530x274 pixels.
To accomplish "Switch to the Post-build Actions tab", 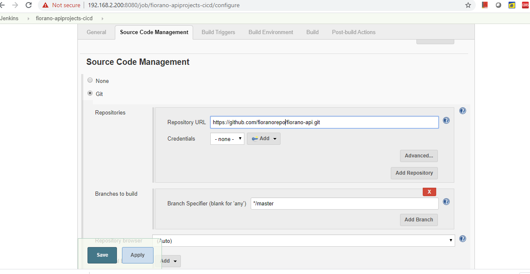I will [354, 32].
